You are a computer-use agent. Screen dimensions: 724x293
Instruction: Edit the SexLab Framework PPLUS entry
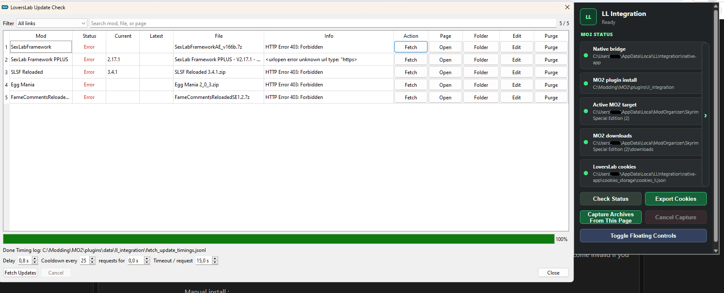point(517,60)
